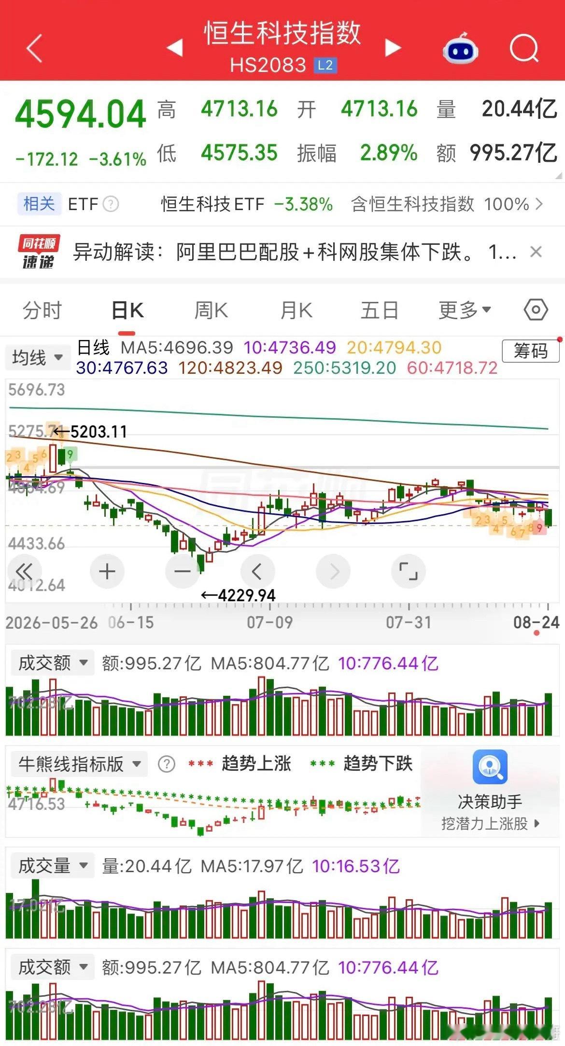The height and width of the screenshot is (1046, 565).
Task: Open chart settings hexagon icon
Action: (536, 310)
